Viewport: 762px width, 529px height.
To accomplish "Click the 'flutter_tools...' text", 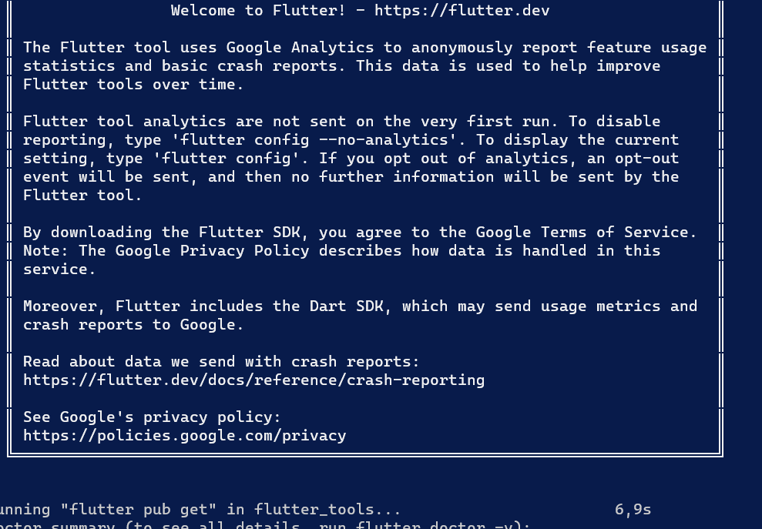I will pyautogui.click(x=327, y=509).
